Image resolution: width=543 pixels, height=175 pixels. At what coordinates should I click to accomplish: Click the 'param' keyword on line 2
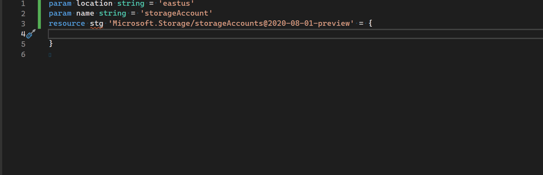coord(60,13)
